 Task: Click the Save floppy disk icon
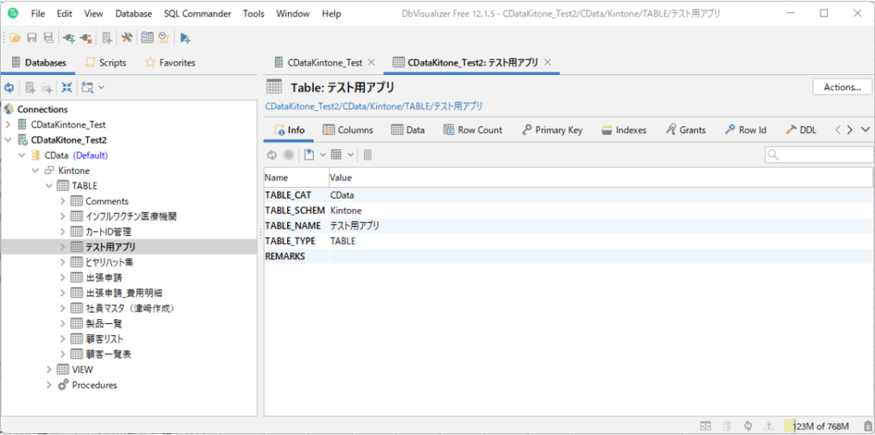[x=32, y=38]
